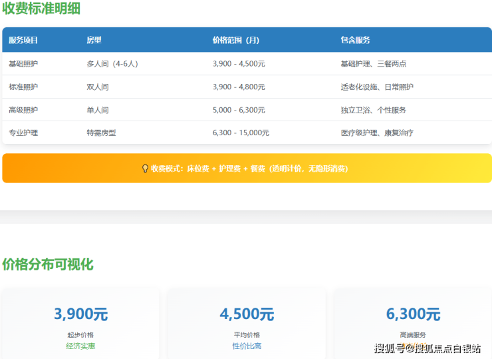
Task: Click the 服务项目 column header
Action: [x=23, y=40]
